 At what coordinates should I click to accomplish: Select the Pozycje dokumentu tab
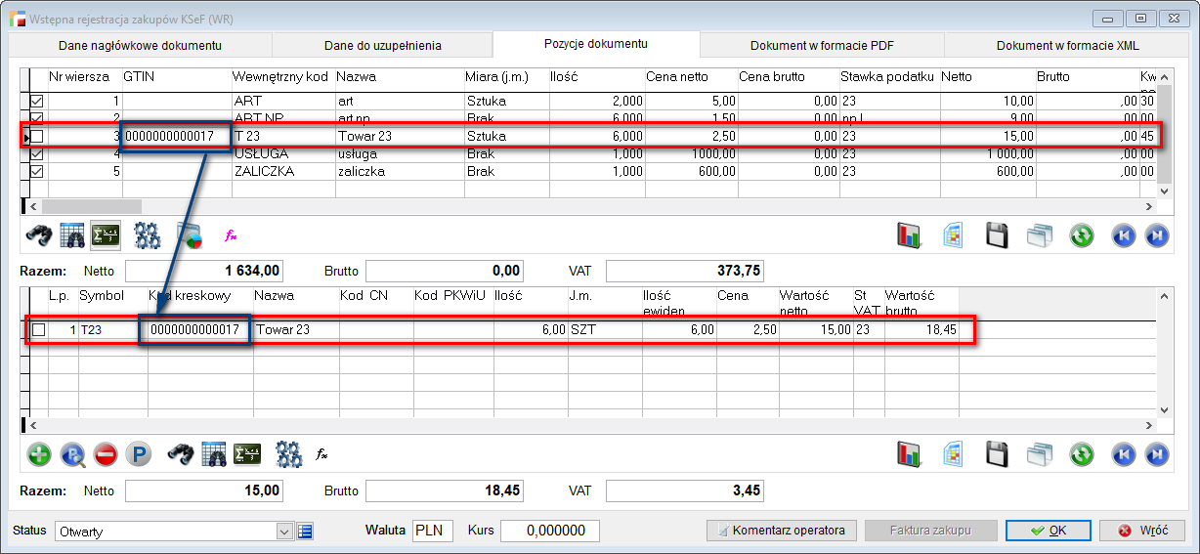[596, 44]
